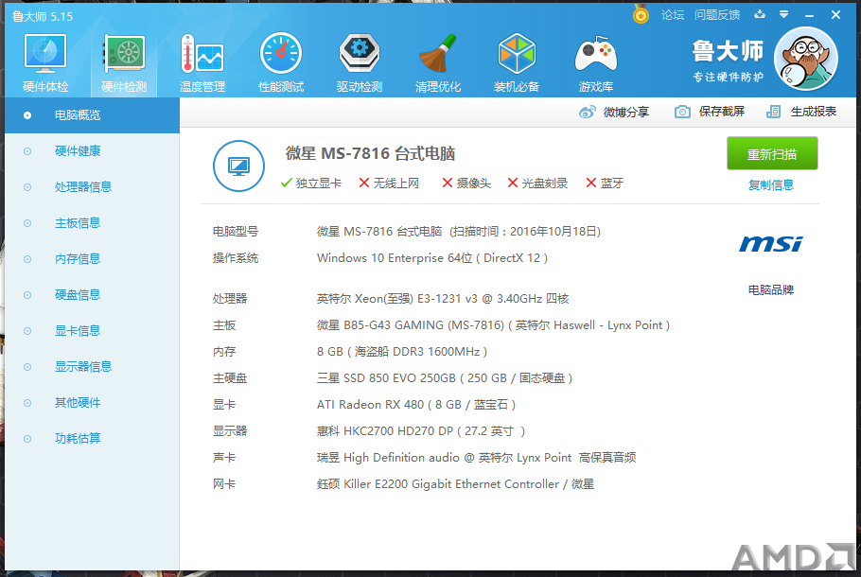Click the 无线上网 status indicator
This screenshot has width=861, height=577.
tap(389, 183)
